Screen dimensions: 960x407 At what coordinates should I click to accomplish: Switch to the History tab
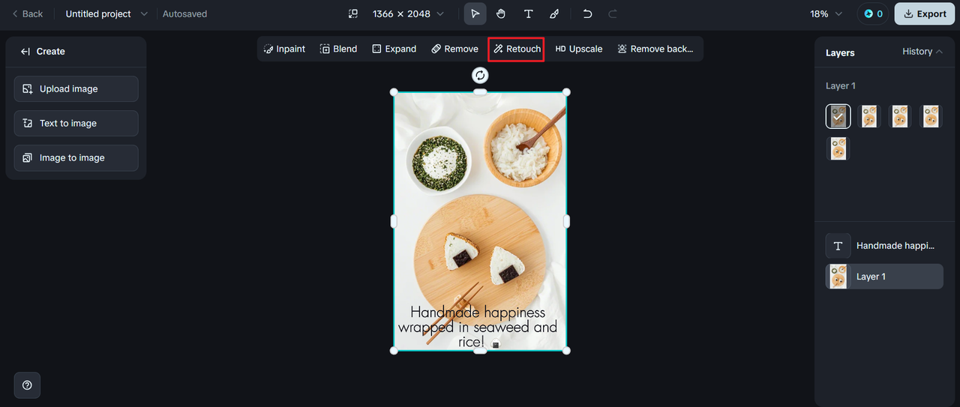(x=917, y=52)
